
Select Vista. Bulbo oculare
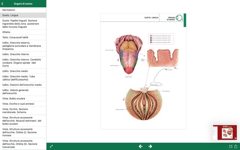point(23,99)
